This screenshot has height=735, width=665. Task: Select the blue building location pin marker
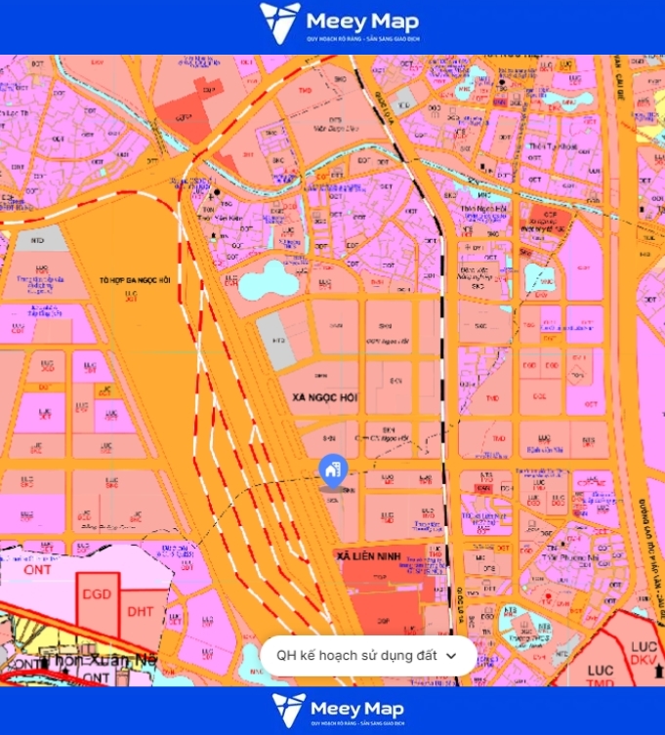coord(333,471)
